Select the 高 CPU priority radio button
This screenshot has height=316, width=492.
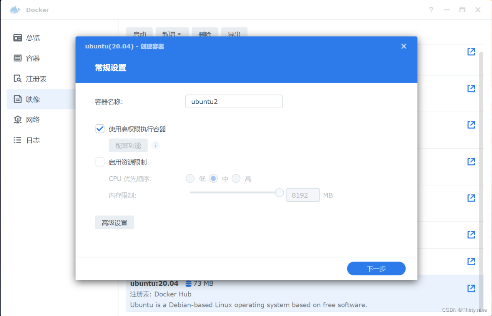[x=236, y=178]
